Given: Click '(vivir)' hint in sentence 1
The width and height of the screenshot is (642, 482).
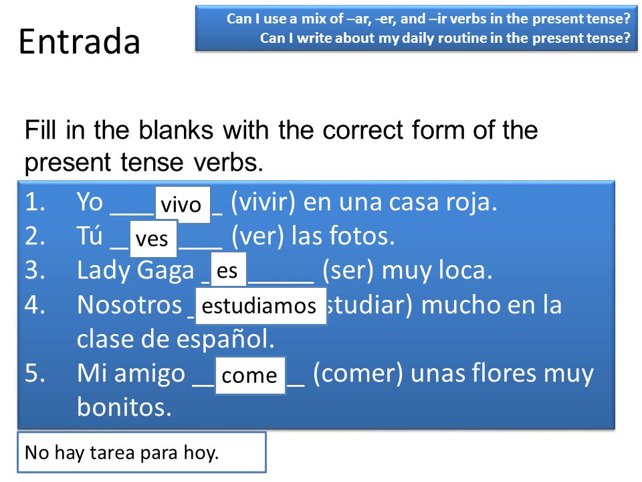Looking at the screenshot, I should 263,202.
